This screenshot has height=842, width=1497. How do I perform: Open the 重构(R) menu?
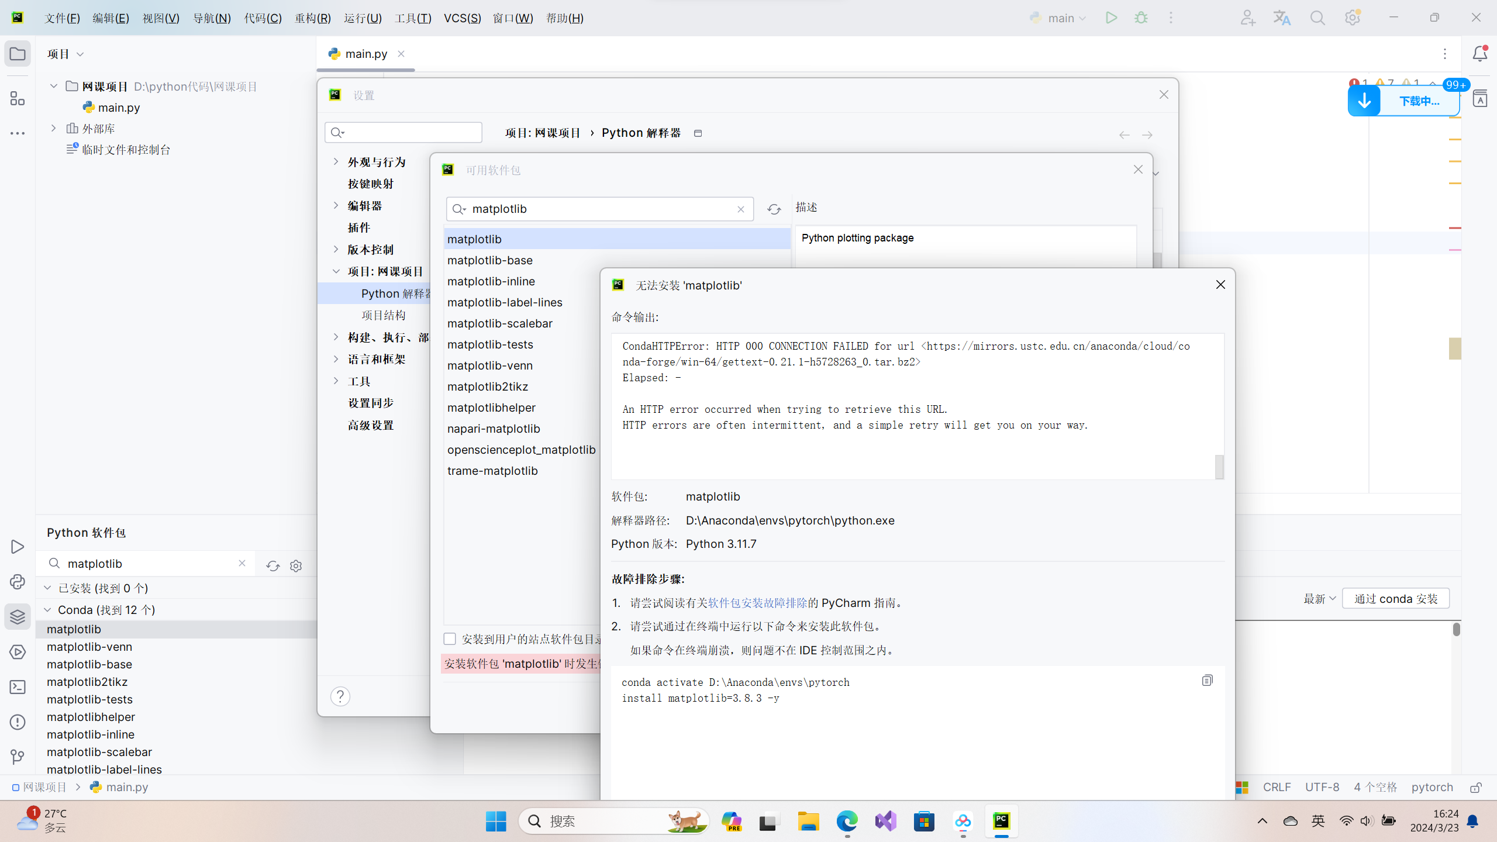[313, 18]
